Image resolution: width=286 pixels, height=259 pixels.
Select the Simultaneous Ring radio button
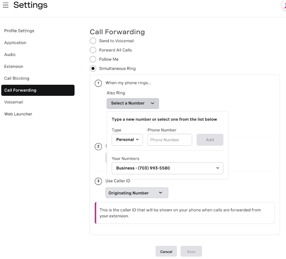93,68
